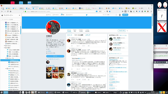168x94 pixels.
Task: Click the blue Twitter extension icon in toolbar
Action: (139, 11)
